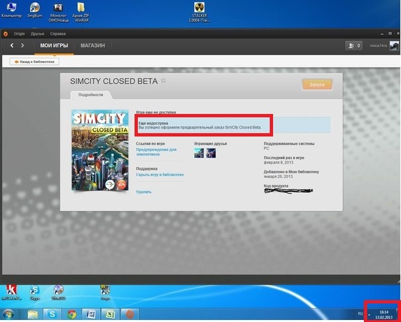
Task: Open the Друзья menu
Action: click(37, 34)
